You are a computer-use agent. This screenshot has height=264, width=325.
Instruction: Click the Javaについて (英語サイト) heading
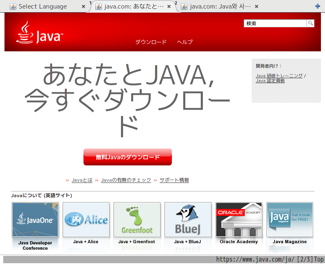[x=42, y=196]
